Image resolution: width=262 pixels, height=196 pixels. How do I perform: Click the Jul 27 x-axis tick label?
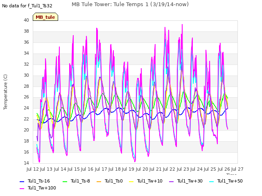[x=237, y=169]
